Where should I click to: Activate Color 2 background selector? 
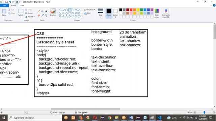tap(115, 13)
